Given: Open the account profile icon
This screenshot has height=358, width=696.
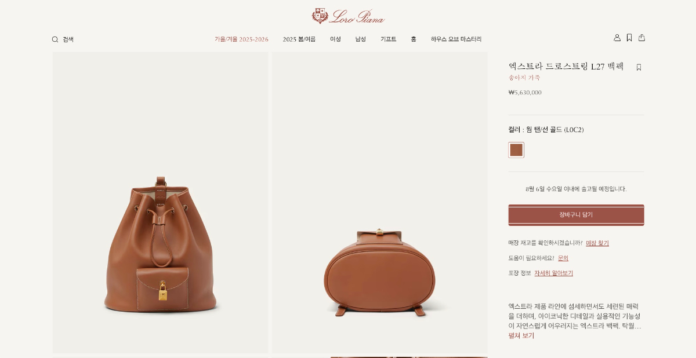Looking at the screenshot, I should click(x=617, y=38).
